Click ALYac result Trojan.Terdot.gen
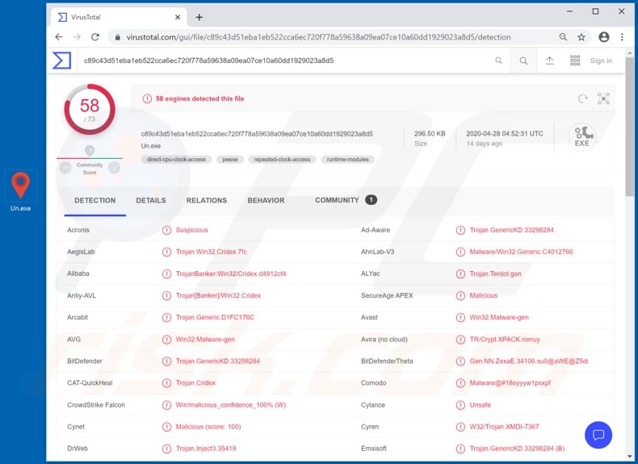The width and height of the screenshot is (638, 464). 495,274
